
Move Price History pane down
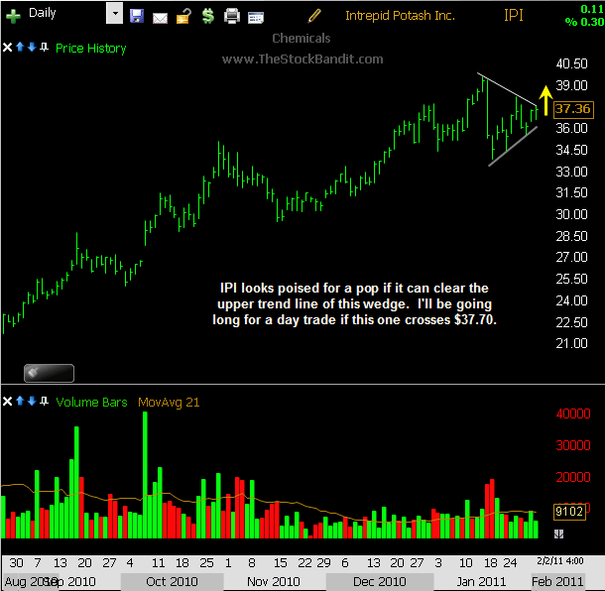pos(33,48)
